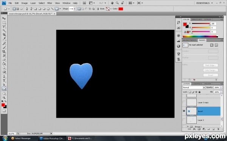This screenshot has height=141, width=227.
Task: Click the Windows Start button
Action: click(5, 138)
